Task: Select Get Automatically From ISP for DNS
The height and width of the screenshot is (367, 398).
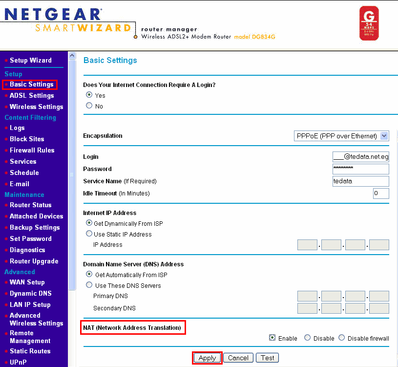Action: 89,274
